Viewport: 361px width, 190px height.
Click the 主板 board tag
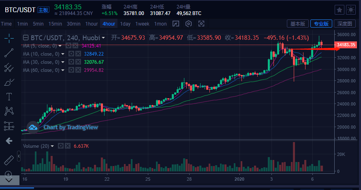click(43, 10)
